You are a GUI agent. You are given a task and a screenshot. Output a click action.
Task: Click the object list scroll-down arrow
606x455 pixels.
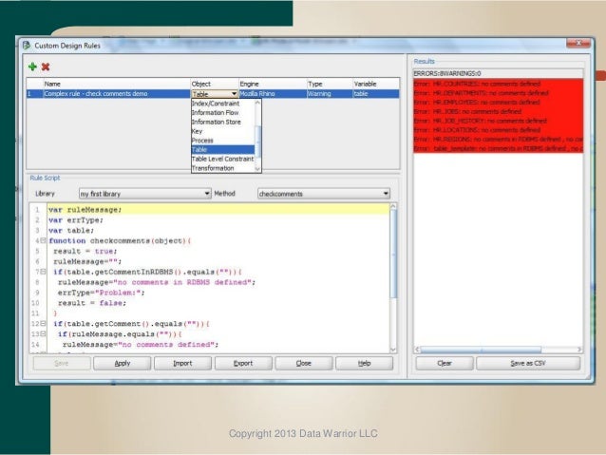(257, 169)
